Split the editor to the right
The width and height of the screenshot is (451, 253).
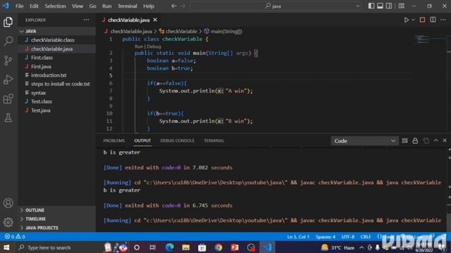coord(433,20)
